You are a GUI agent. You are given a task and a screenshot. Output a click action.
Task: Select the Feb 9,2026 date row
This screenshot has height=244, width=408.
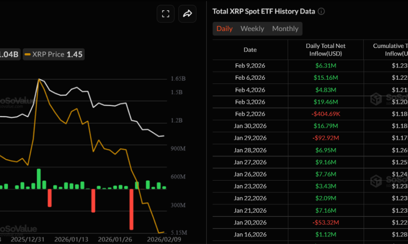point(250,65)
